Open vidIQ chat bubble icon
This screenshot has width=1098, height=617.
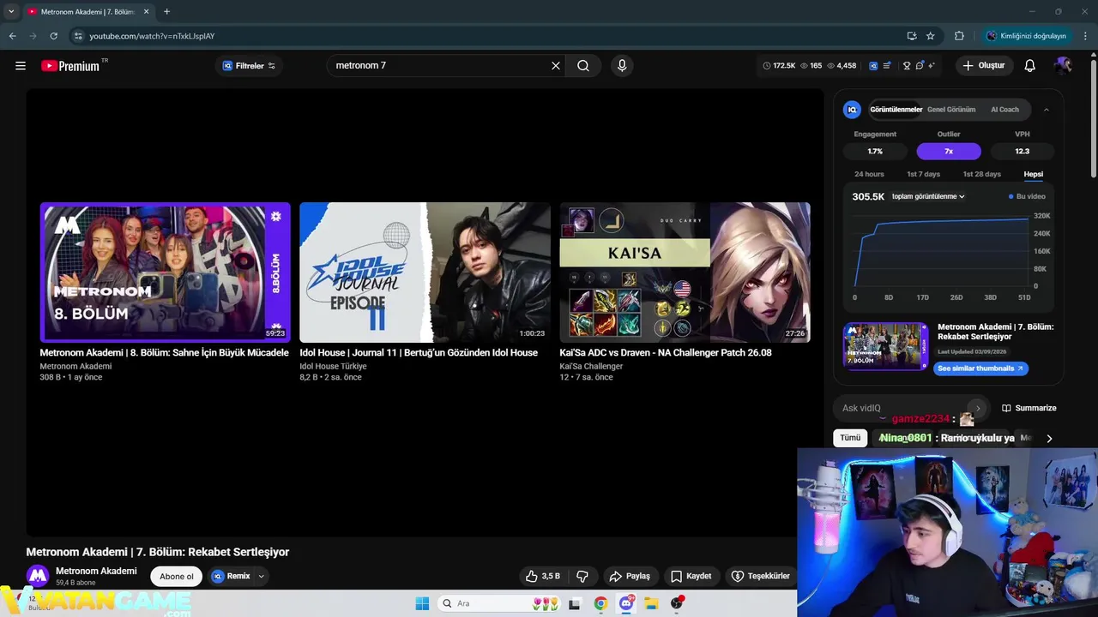[920, 66]
